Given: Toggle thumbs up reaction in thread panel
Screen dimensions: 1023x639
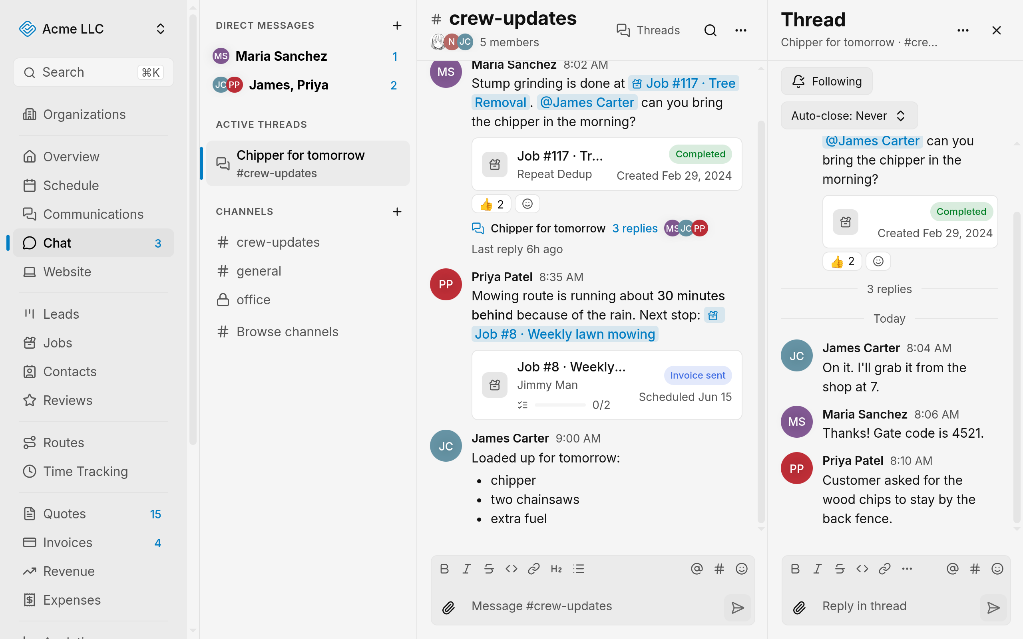Looking at the screenshot, I should click(x=842, y=261).
